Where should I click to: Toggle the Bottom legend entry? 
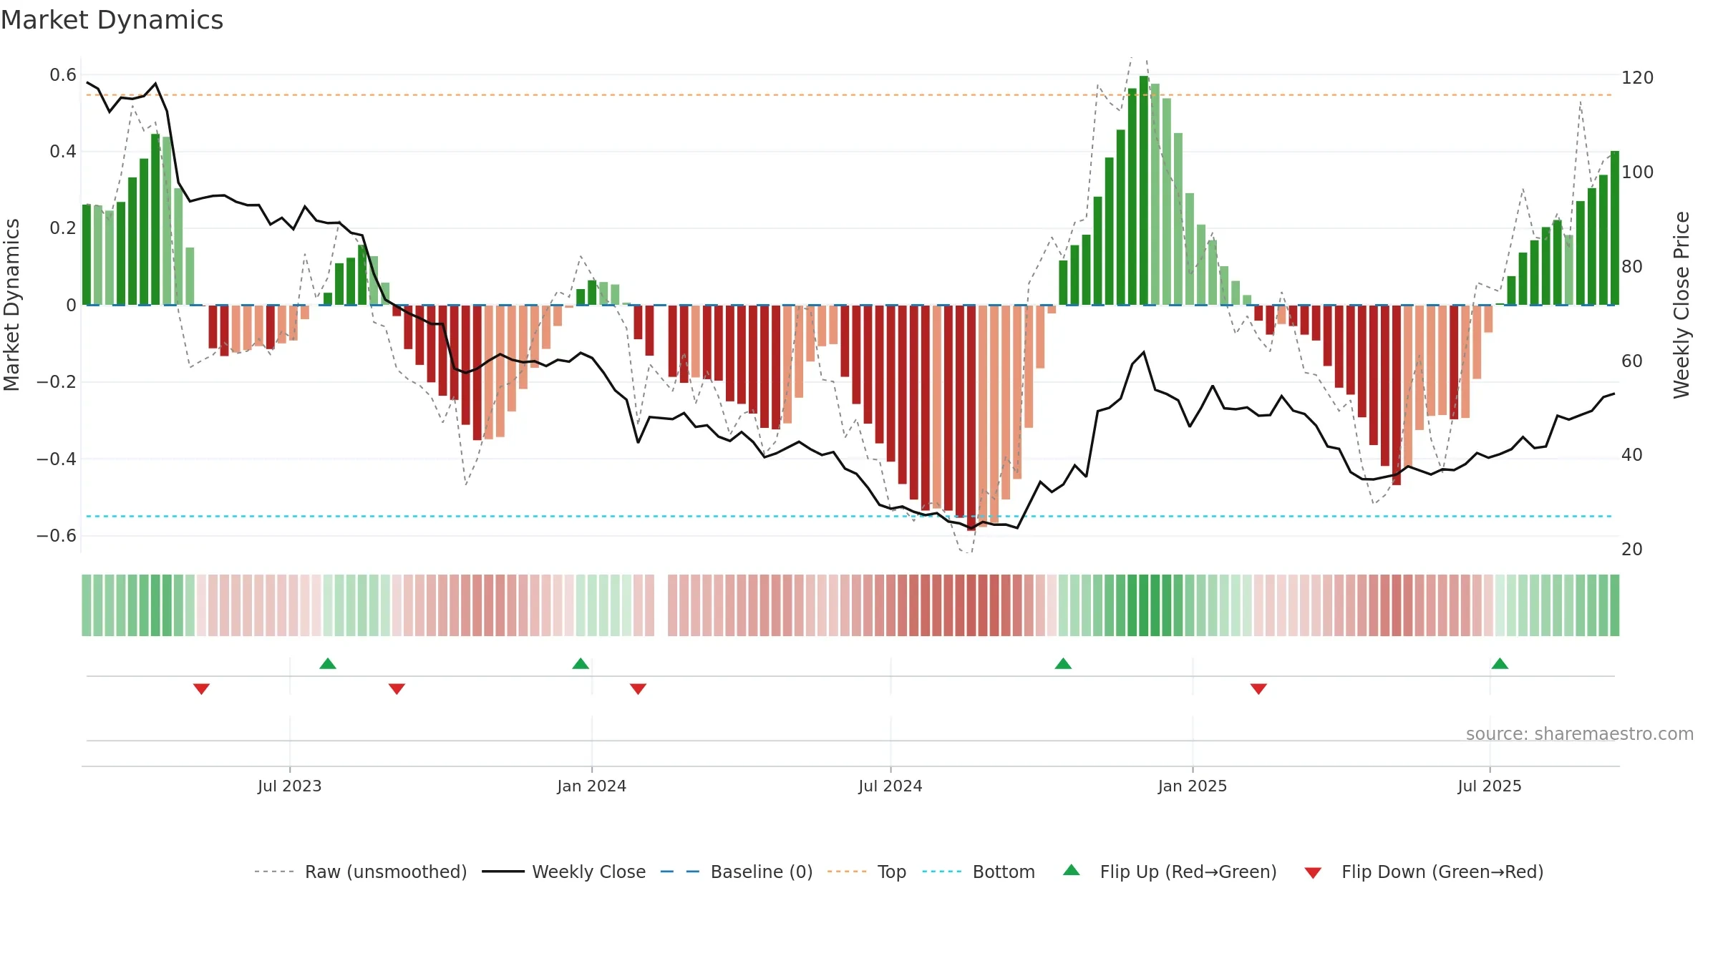click(x=979, y=872)
